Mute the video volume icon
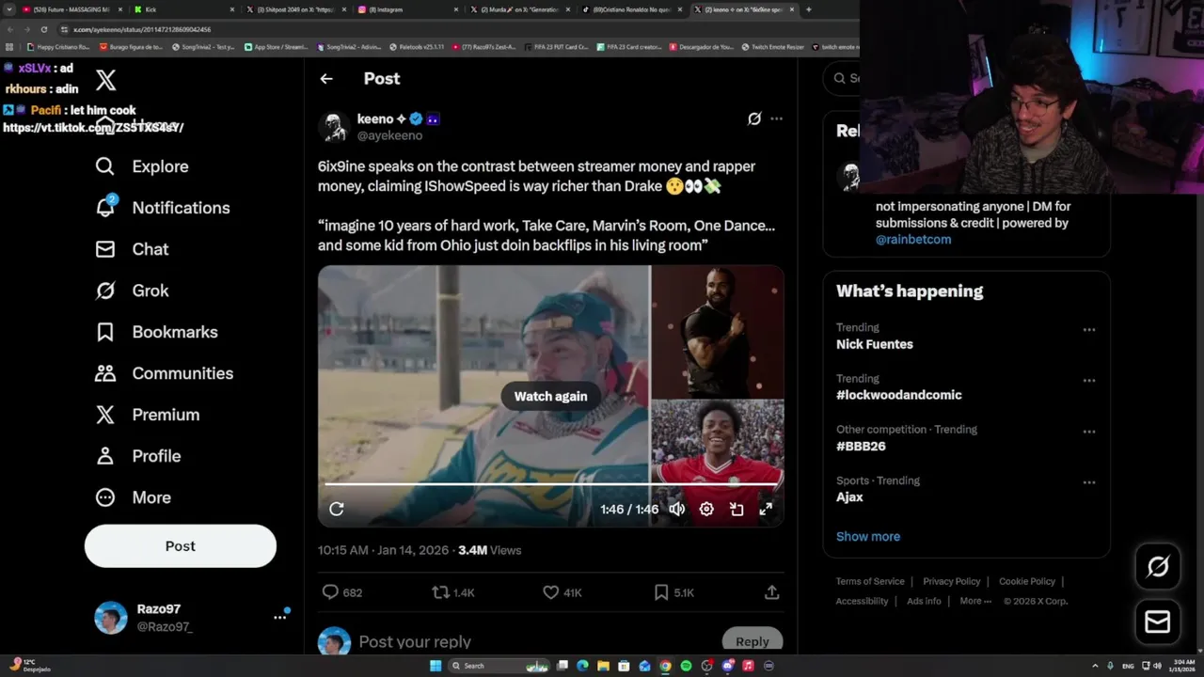The height and width of the screenshot is (677, 1204). tap(676, 509)
